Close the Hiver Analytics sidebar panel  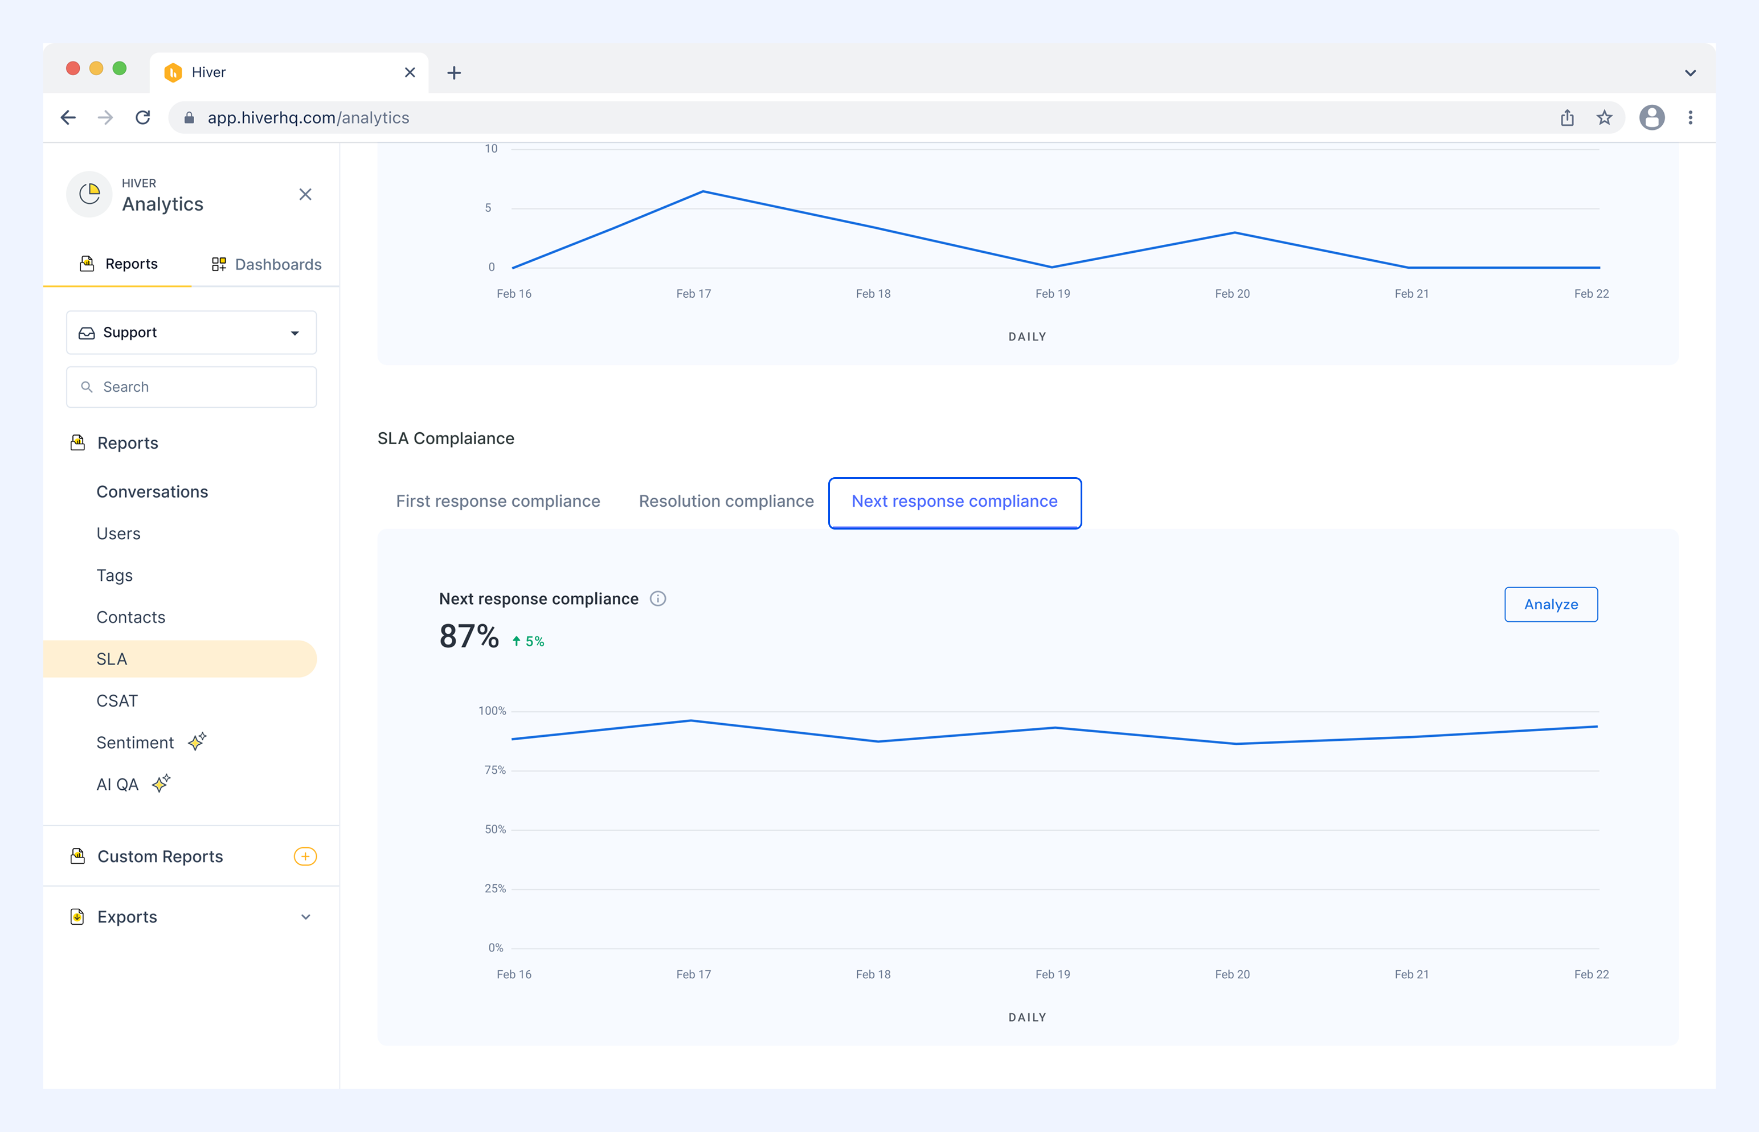(x=305, y=195)
